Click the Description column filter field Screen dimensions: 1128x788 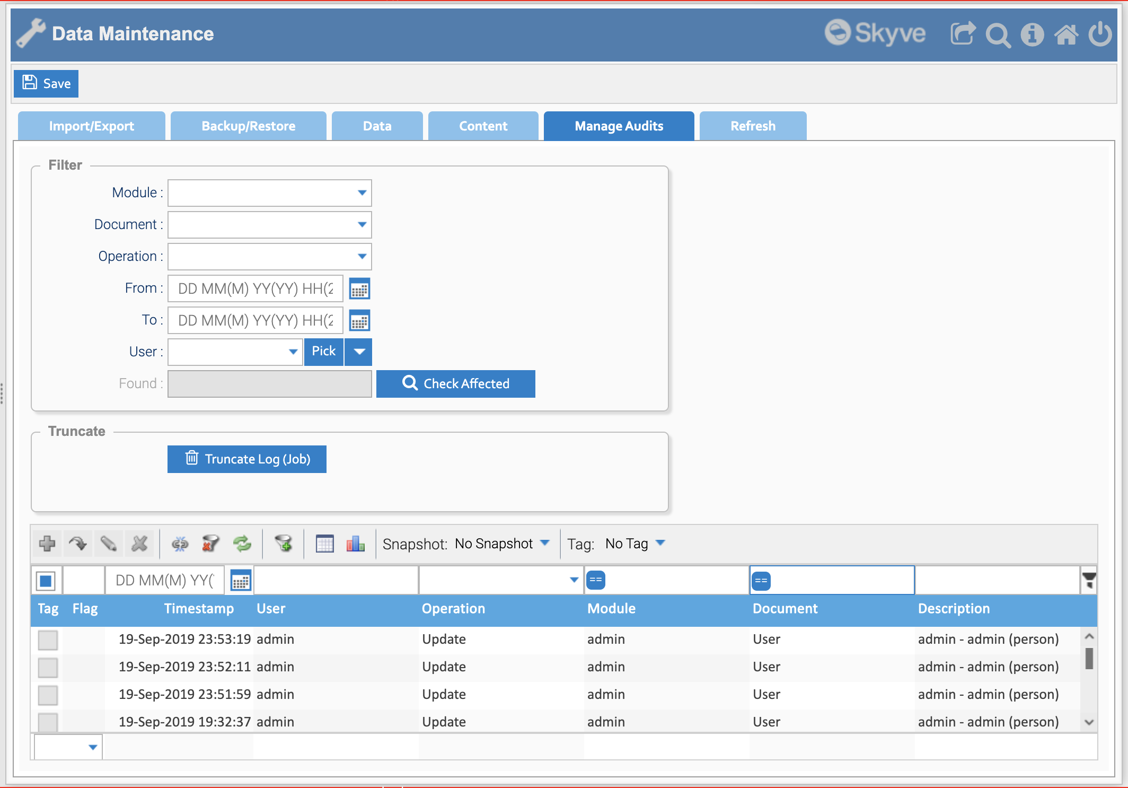tap(998, 580)
